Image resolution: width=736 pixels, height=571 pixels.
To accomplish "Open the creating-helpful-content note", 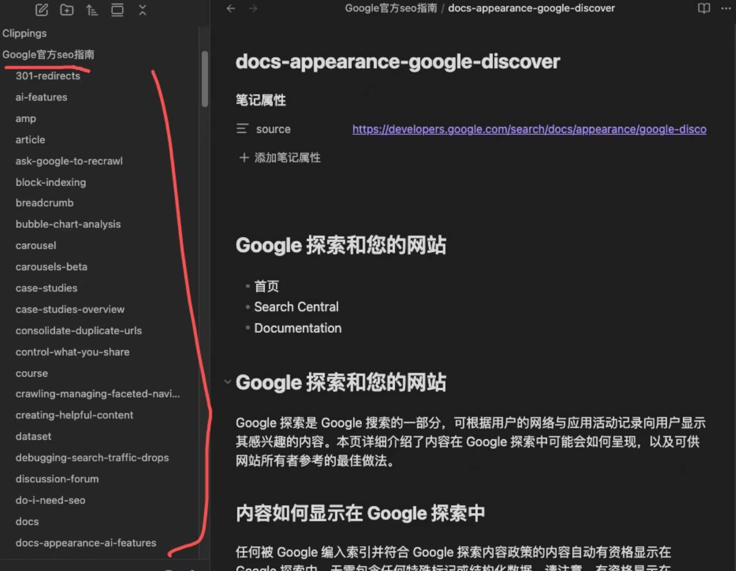I will (75, 415).
